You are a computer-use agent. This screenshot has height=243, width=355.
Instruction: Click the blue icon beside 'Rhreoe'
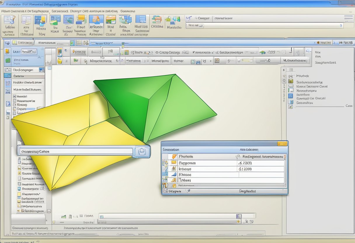[174, 175]
